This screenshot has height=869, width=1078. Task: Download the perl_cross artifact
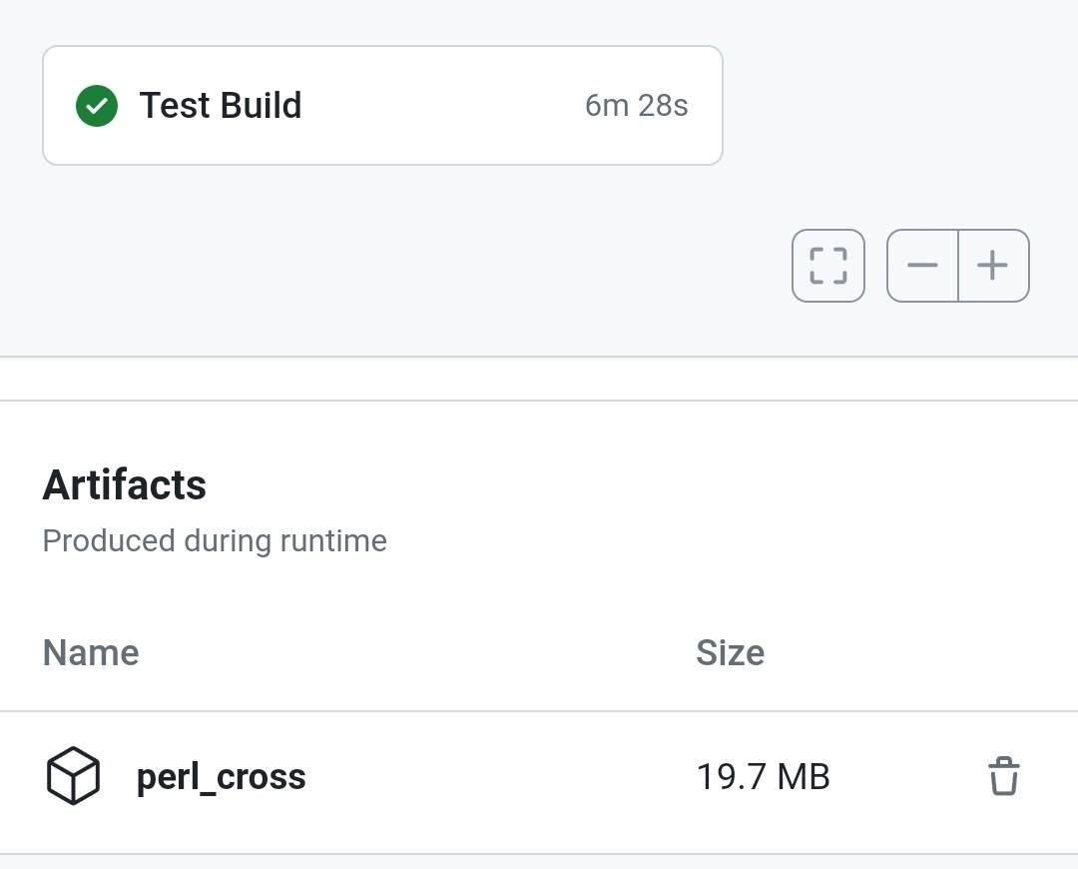pyautogui.click(x=221, y=777)
